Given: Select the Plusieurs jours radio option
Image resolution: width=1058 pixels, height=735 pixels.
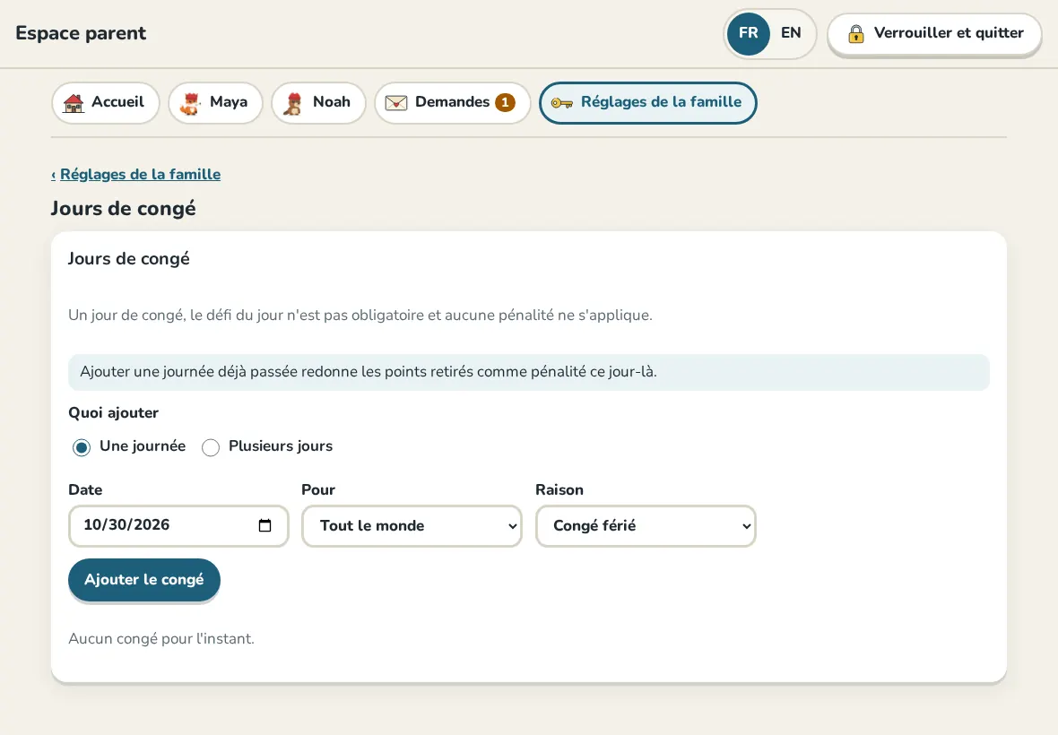Looking at the screenshot, I should (211, 447).
